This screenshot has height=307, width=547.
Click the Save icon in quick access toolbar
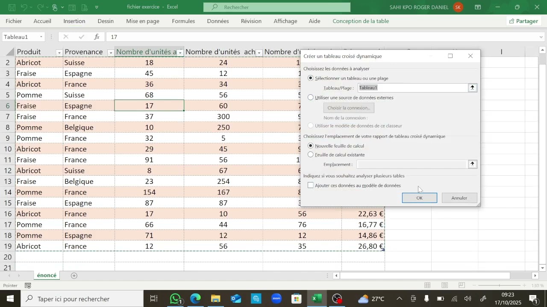[12, 7]
